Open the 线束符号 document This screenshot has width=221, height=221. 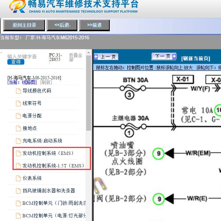(32, 103)
